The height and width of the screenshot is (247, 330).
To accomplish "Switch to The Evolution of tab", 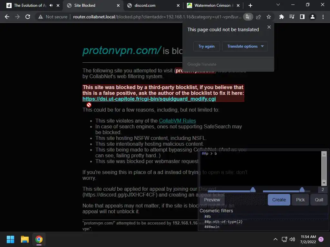I will (30, 5).
